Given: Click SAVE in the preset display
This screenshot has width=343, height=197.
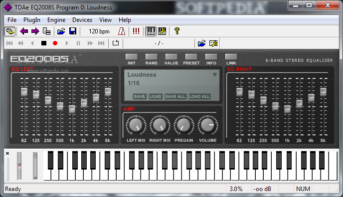Looking at the screenshot, I should click(140, 96).
